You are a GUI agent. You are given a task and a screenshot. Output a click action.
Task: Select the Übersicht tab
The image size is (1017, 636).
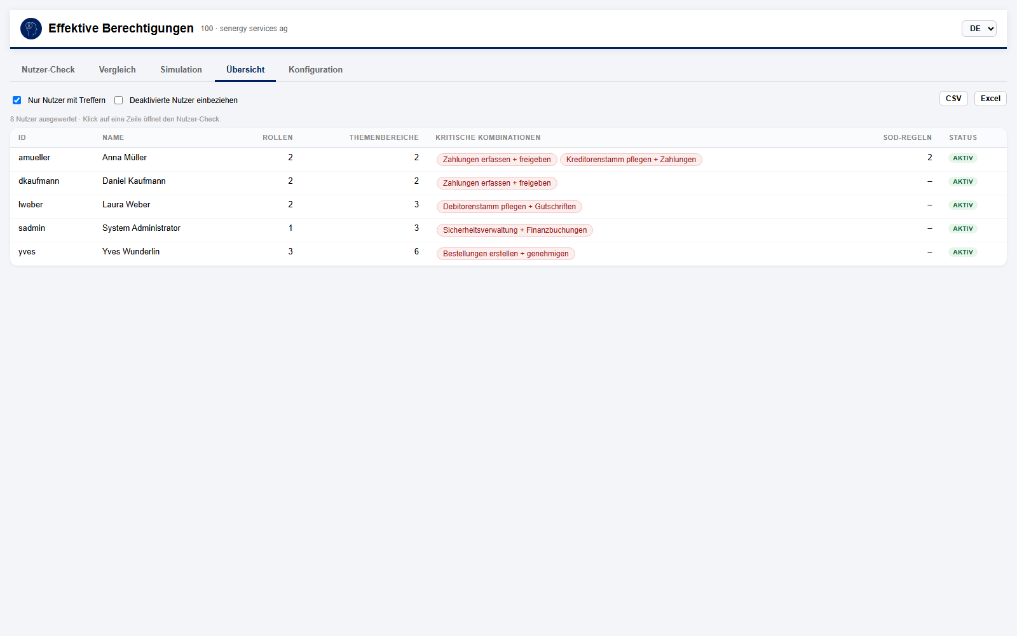pos(245,70)
